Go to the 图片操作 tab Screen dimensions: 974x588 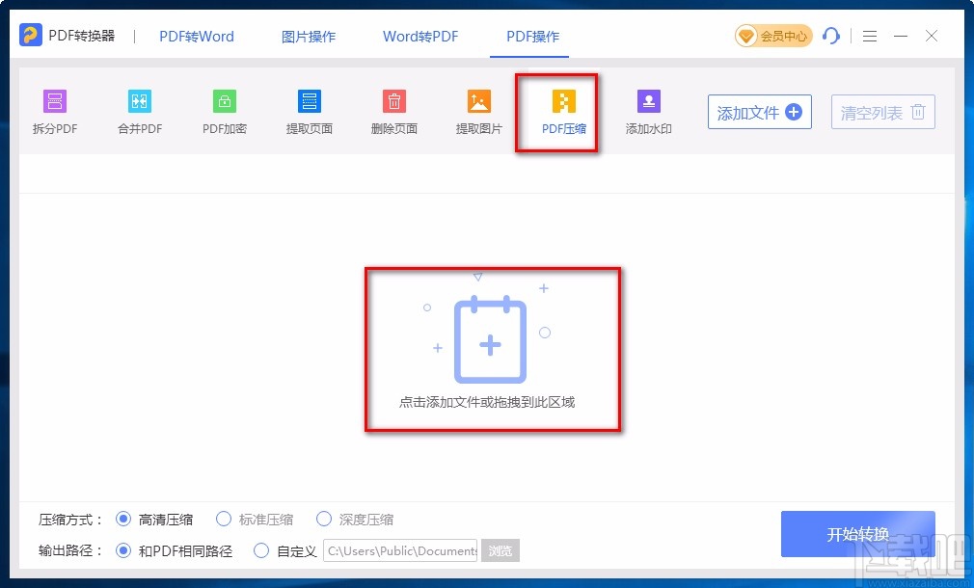[x=308, y=36]
